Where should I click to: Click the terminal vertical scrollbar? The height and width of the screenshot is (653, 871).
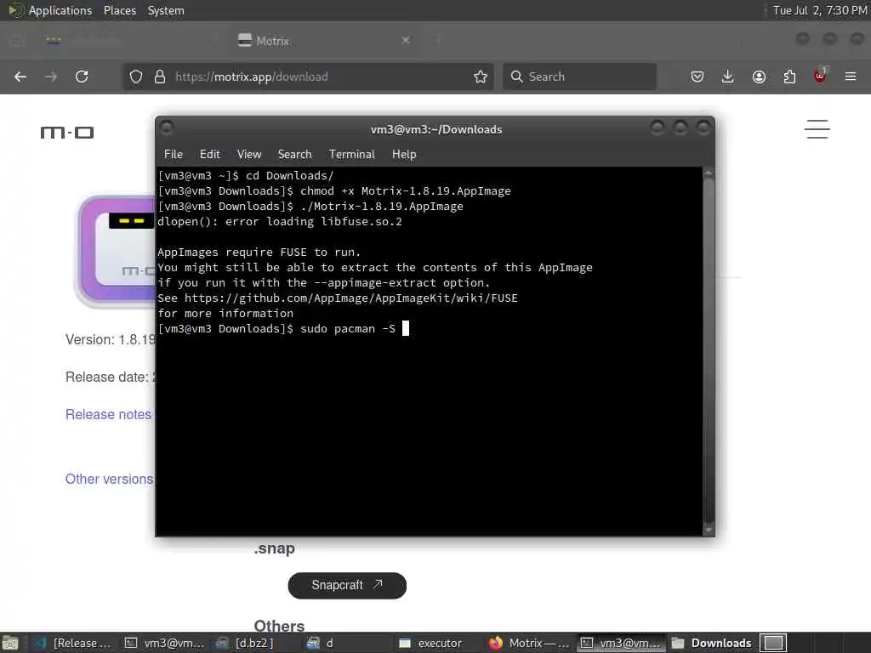click(709, 351)
